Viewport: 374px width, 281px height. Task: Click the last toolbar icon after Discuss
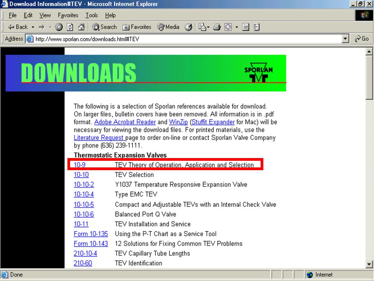257,27
